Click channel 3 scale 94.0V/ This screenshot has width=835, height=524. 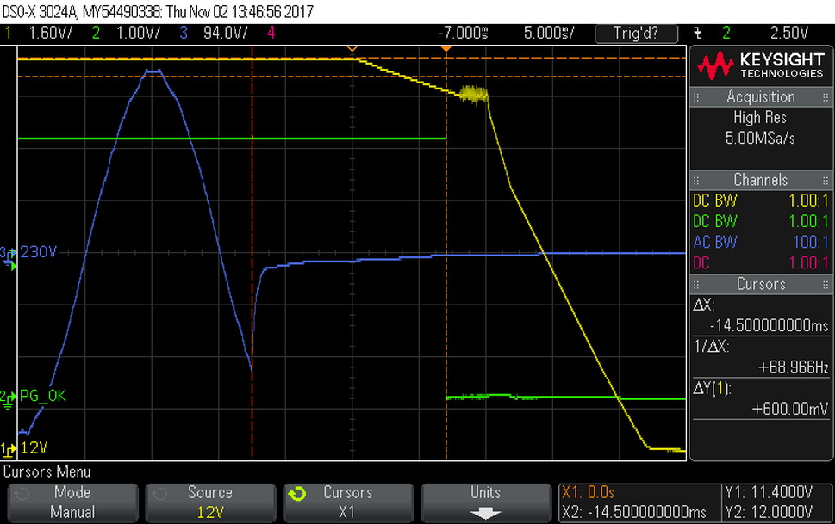point(225,33)
